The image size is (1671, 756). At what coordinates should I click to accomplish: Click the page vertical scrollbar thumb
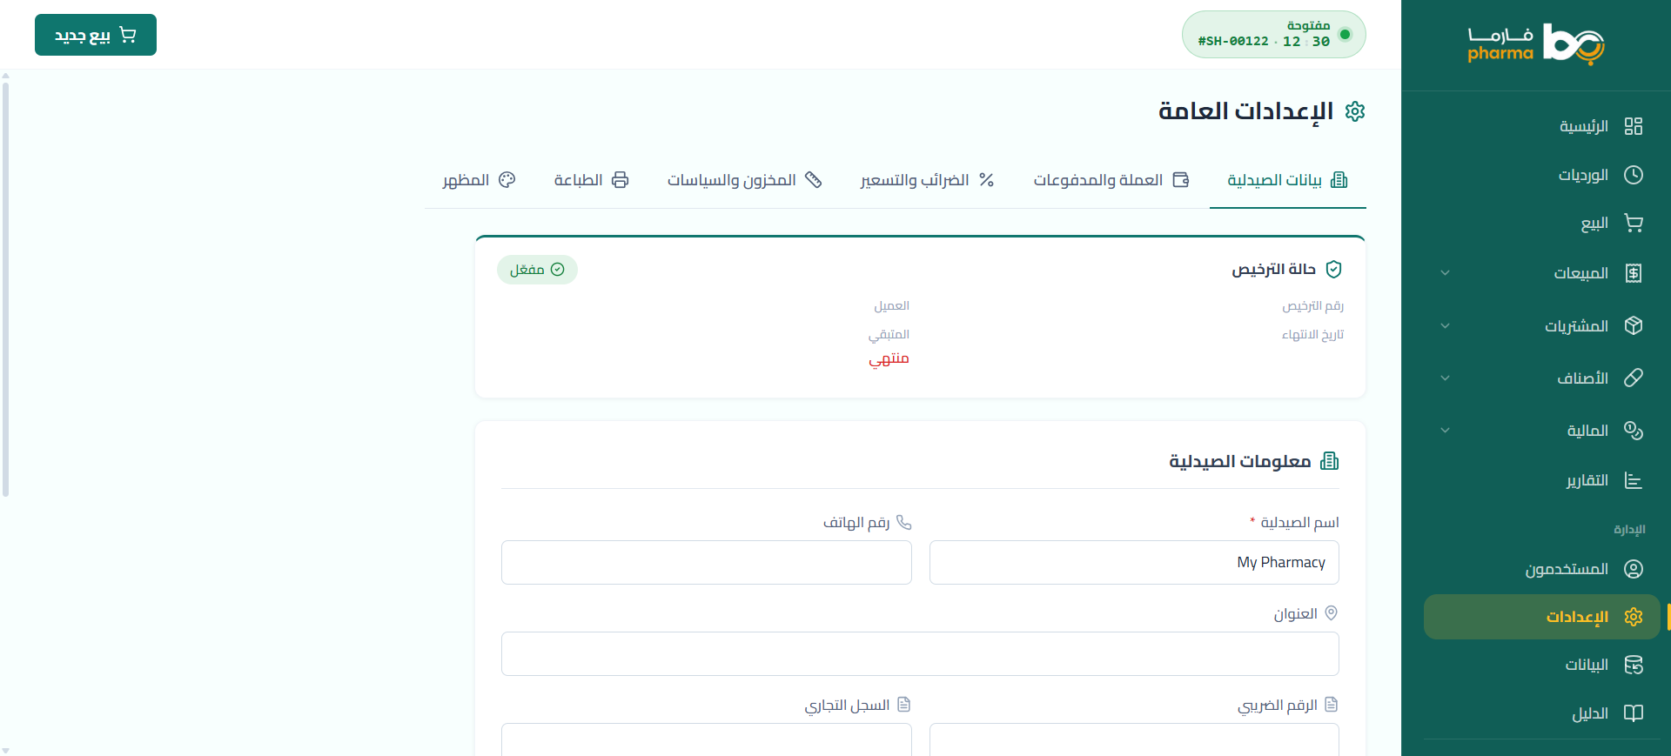[x=5, y=289]
